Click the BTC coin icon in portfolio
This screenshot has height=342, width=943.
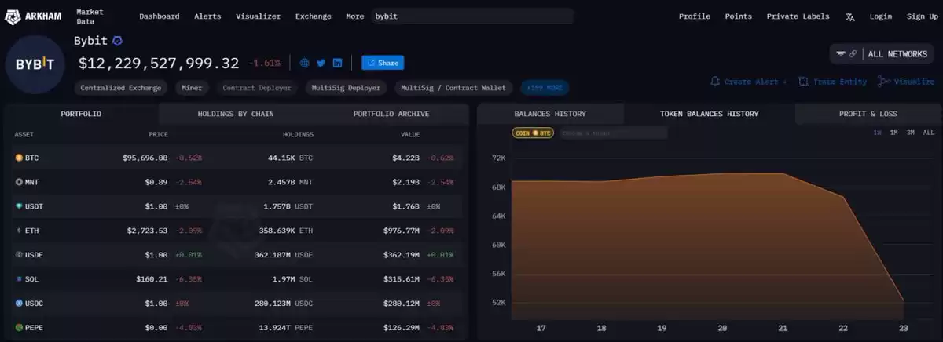tap(19, 158)
